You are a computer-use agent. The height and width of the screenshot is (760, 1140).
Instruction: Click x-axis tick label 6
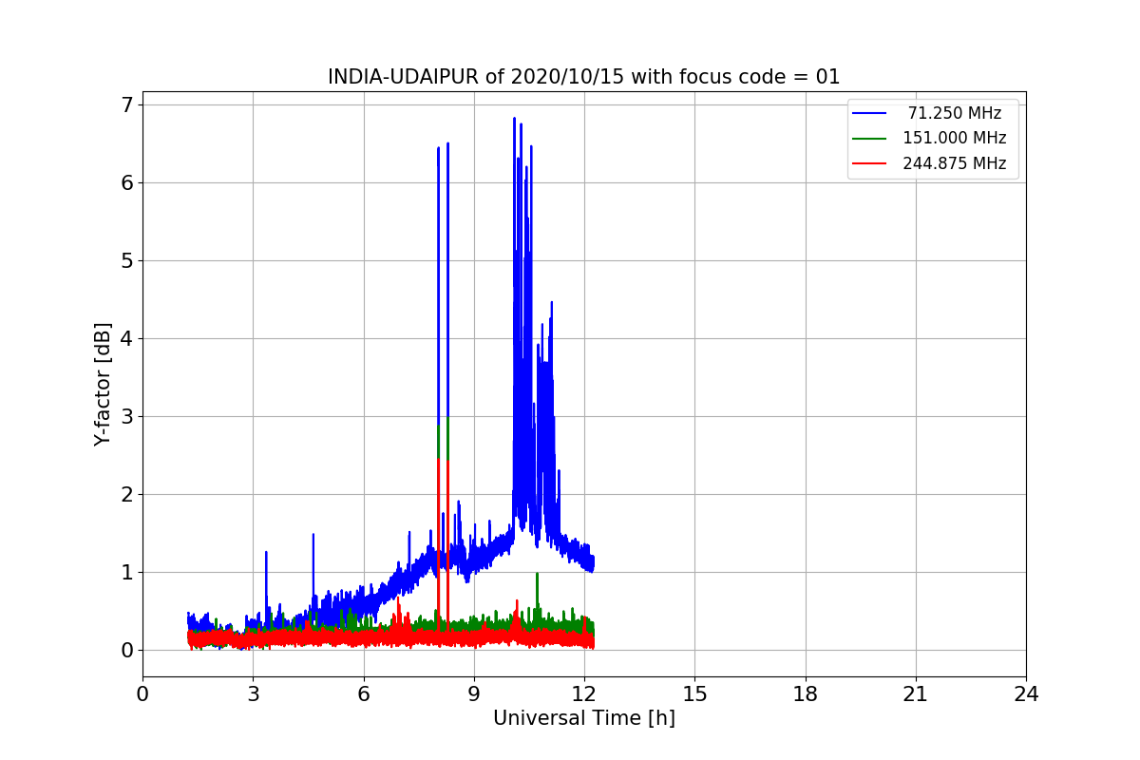click(x=363, y=694)
